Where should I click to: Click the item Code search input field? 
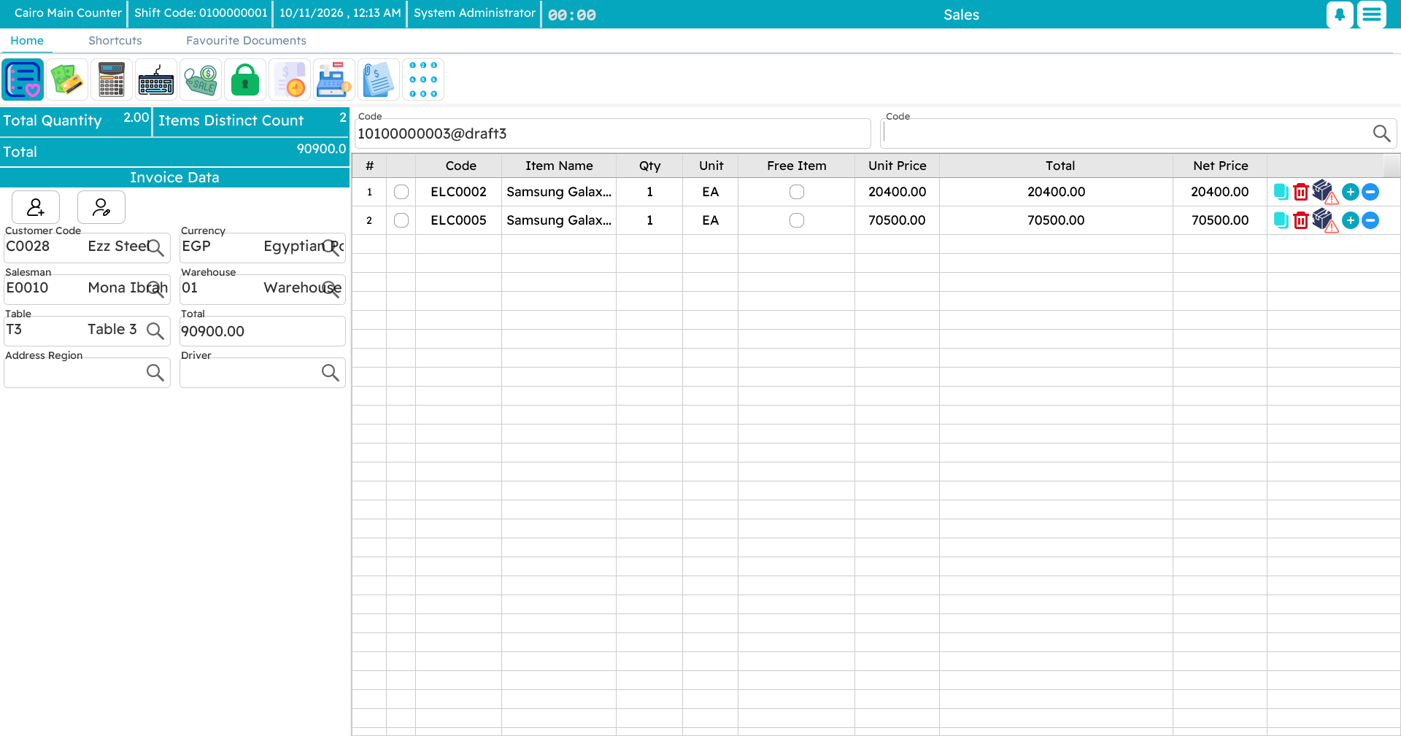coord(1126,133)
